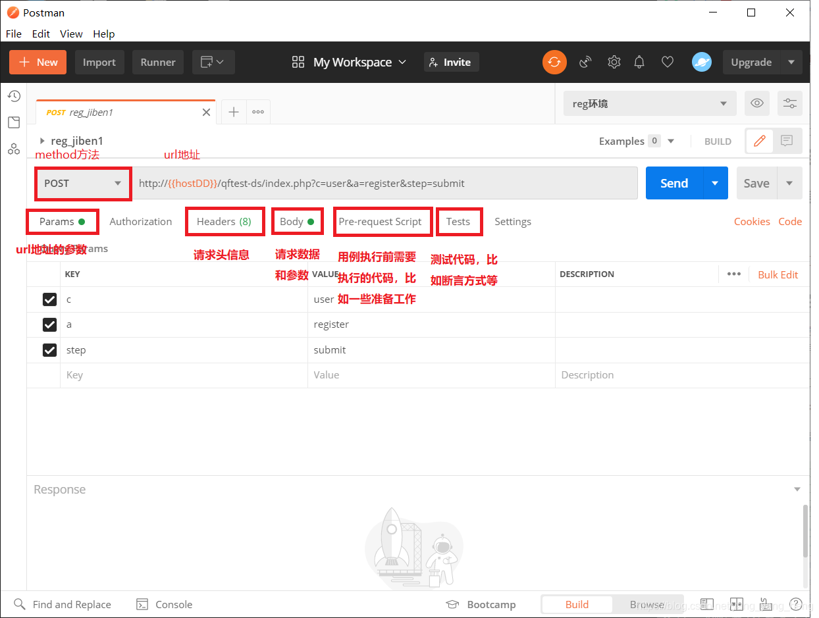The height and width of the screenshot is (618, 819).
Task: Open params table column options ellipsis
Action: pyautogui.click(x=734, y=274)
